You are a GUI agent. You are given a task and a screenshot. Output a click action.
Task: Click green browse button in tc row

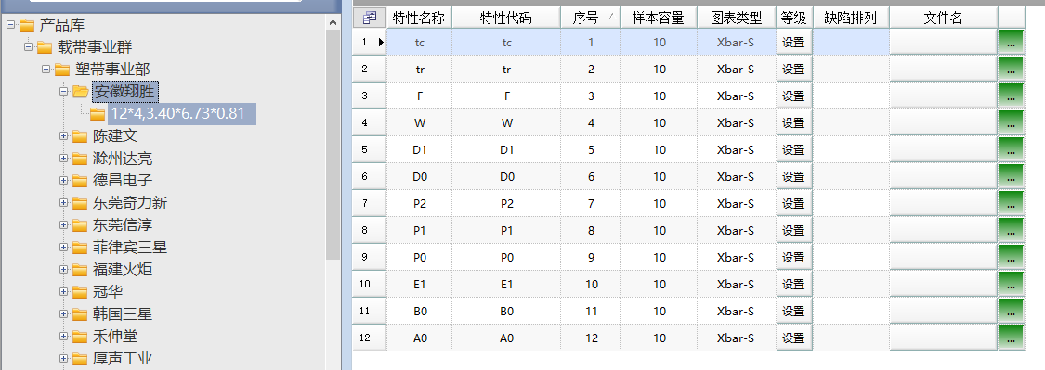pyautogui.click(x=1011, y=42)
